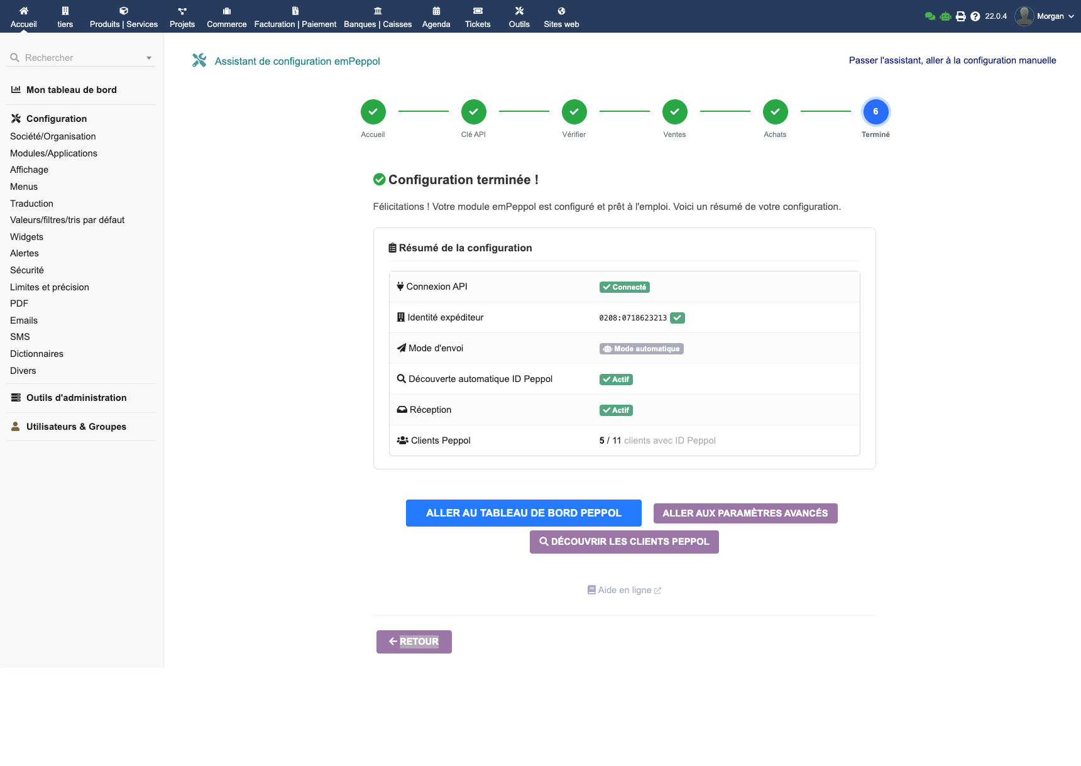The image size is (1081, 766).
Task: Click Aller aux paramètres avancés button
Action: click(745, 513)
